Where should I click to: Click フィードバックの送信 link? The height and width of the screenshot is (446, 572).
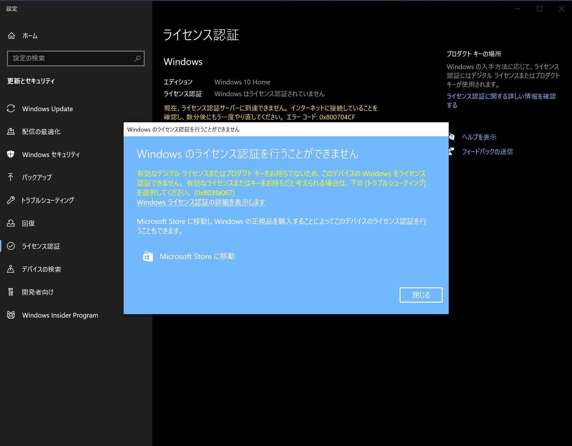(488, 152)
